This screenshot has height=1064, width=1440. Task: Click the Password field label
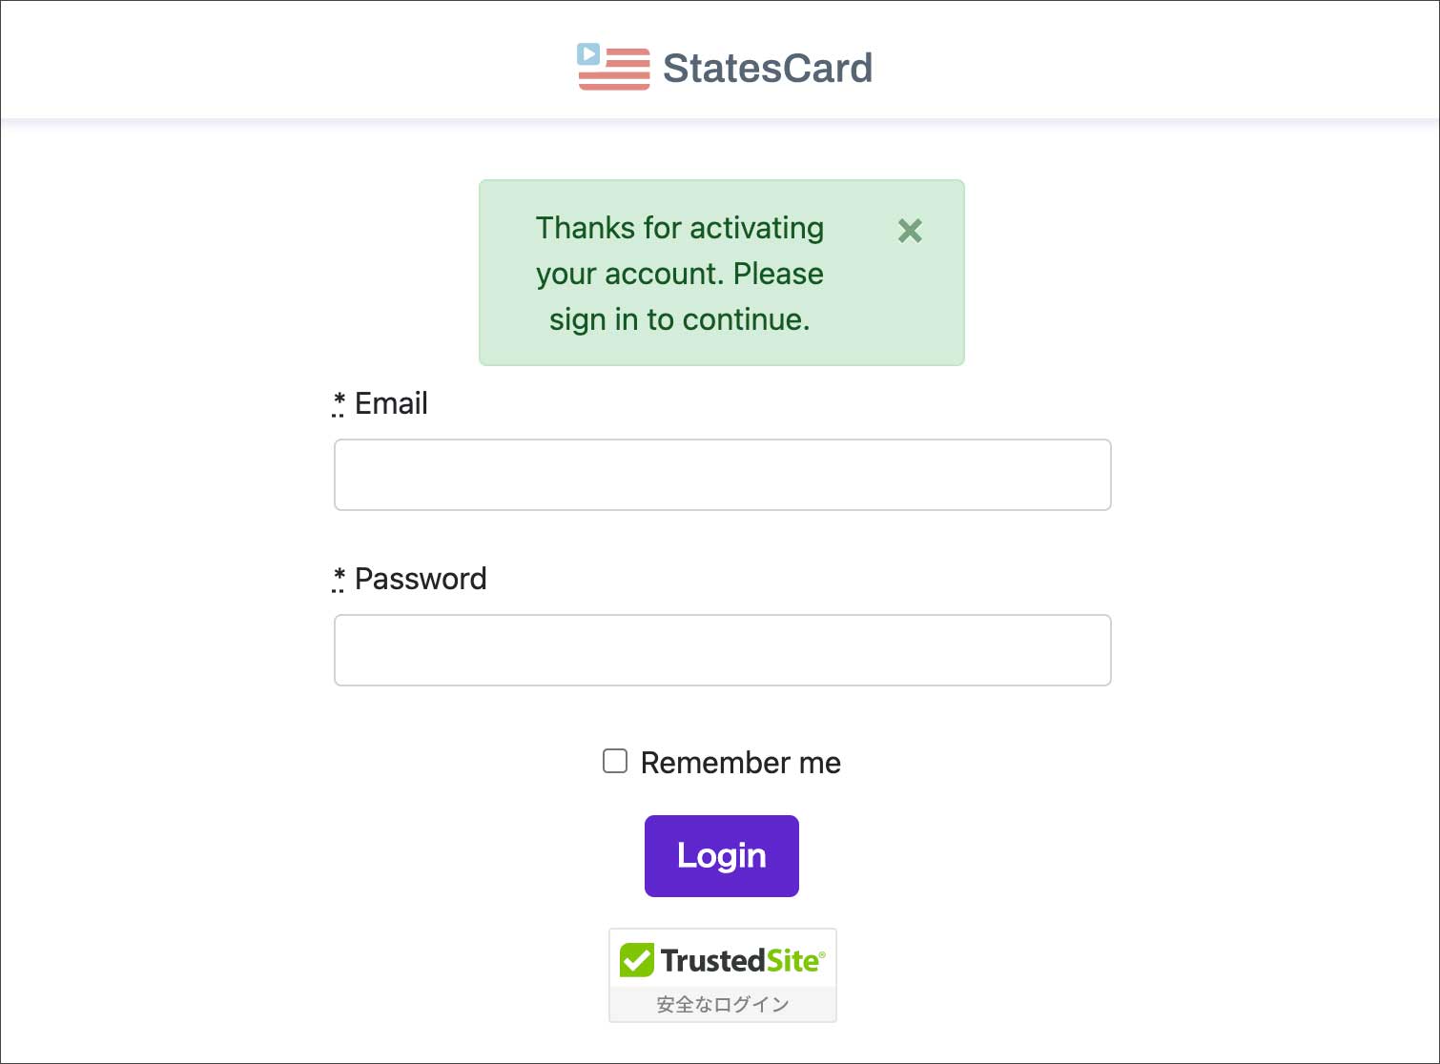421,579
